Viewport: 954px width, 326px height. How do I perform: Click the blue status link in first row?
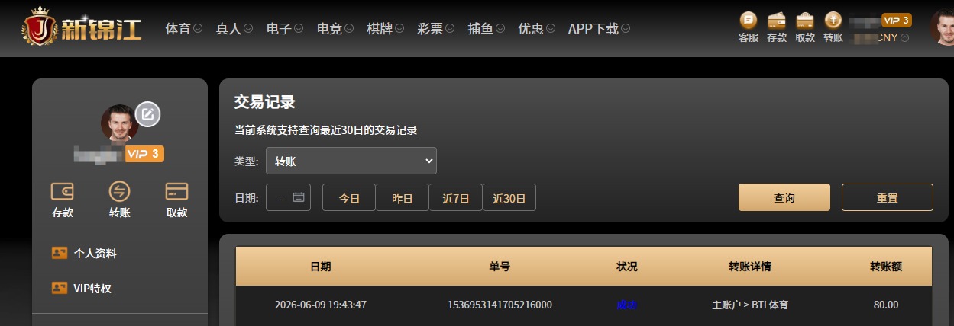[x=626, y=305]
